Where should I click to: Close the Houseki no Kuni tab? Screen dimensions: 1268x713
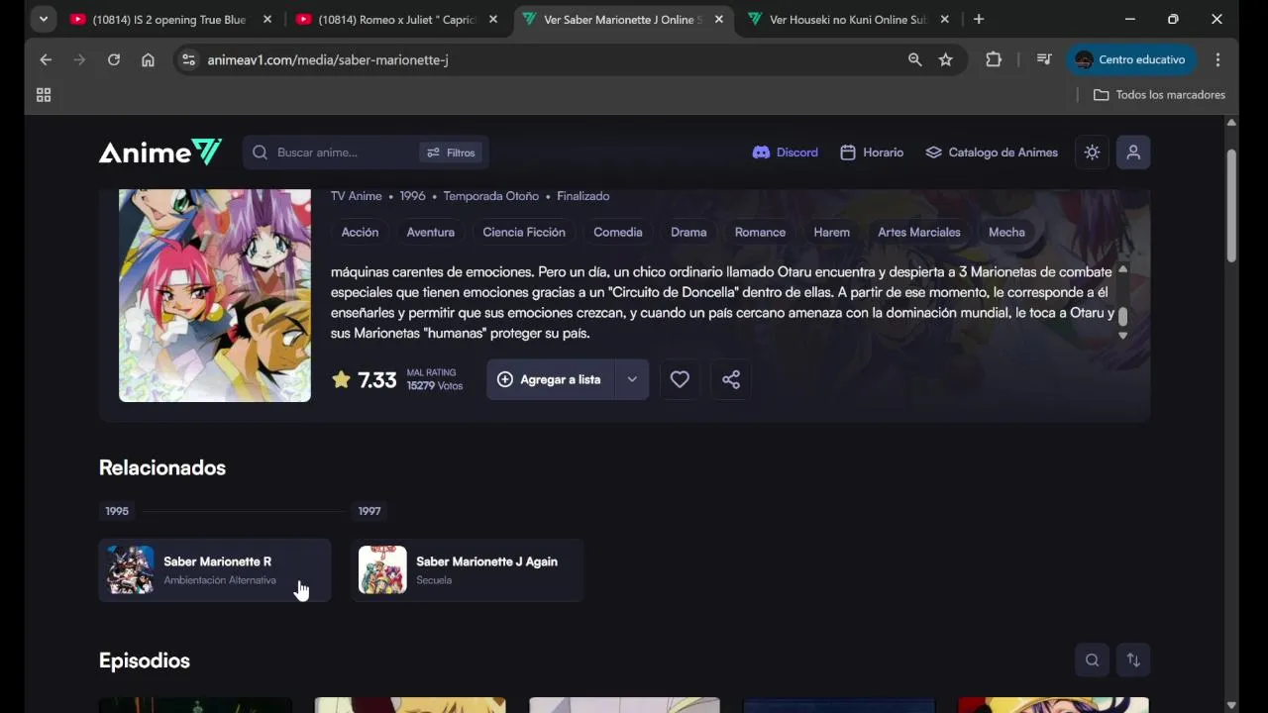pos(945,20)
